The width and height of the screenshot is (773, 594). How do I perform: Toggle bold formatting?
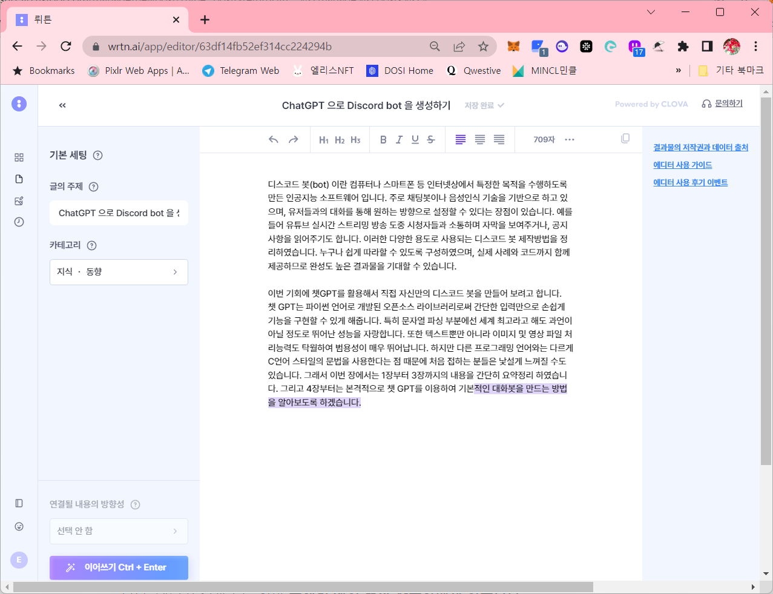383,139
